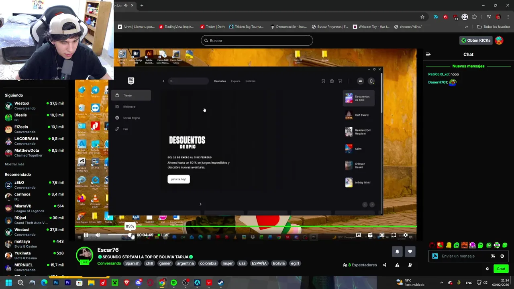The height and width of the screenshot is (289, 514).
Task: Expand hidden bookmarks chevron
Action: tap(466, 27)
